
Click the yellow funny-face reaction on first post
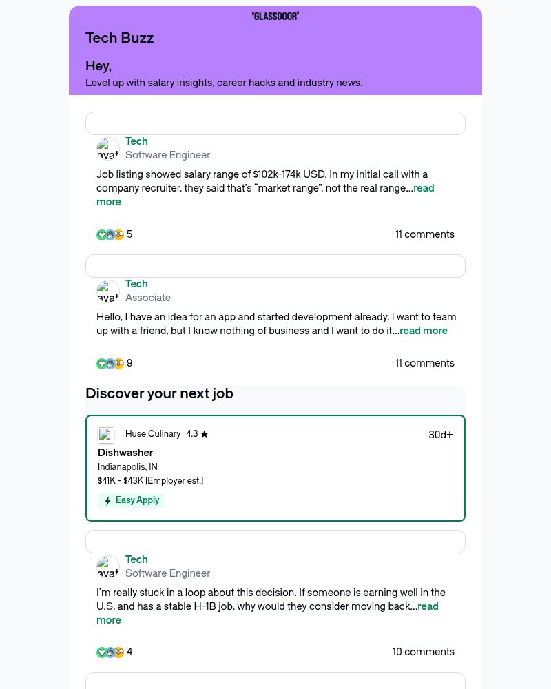click(x=118, y=234)
